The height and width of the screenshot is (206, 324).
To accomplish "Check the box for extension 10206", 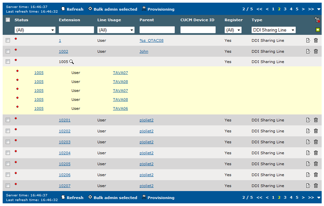I will [x=8, y=175].
